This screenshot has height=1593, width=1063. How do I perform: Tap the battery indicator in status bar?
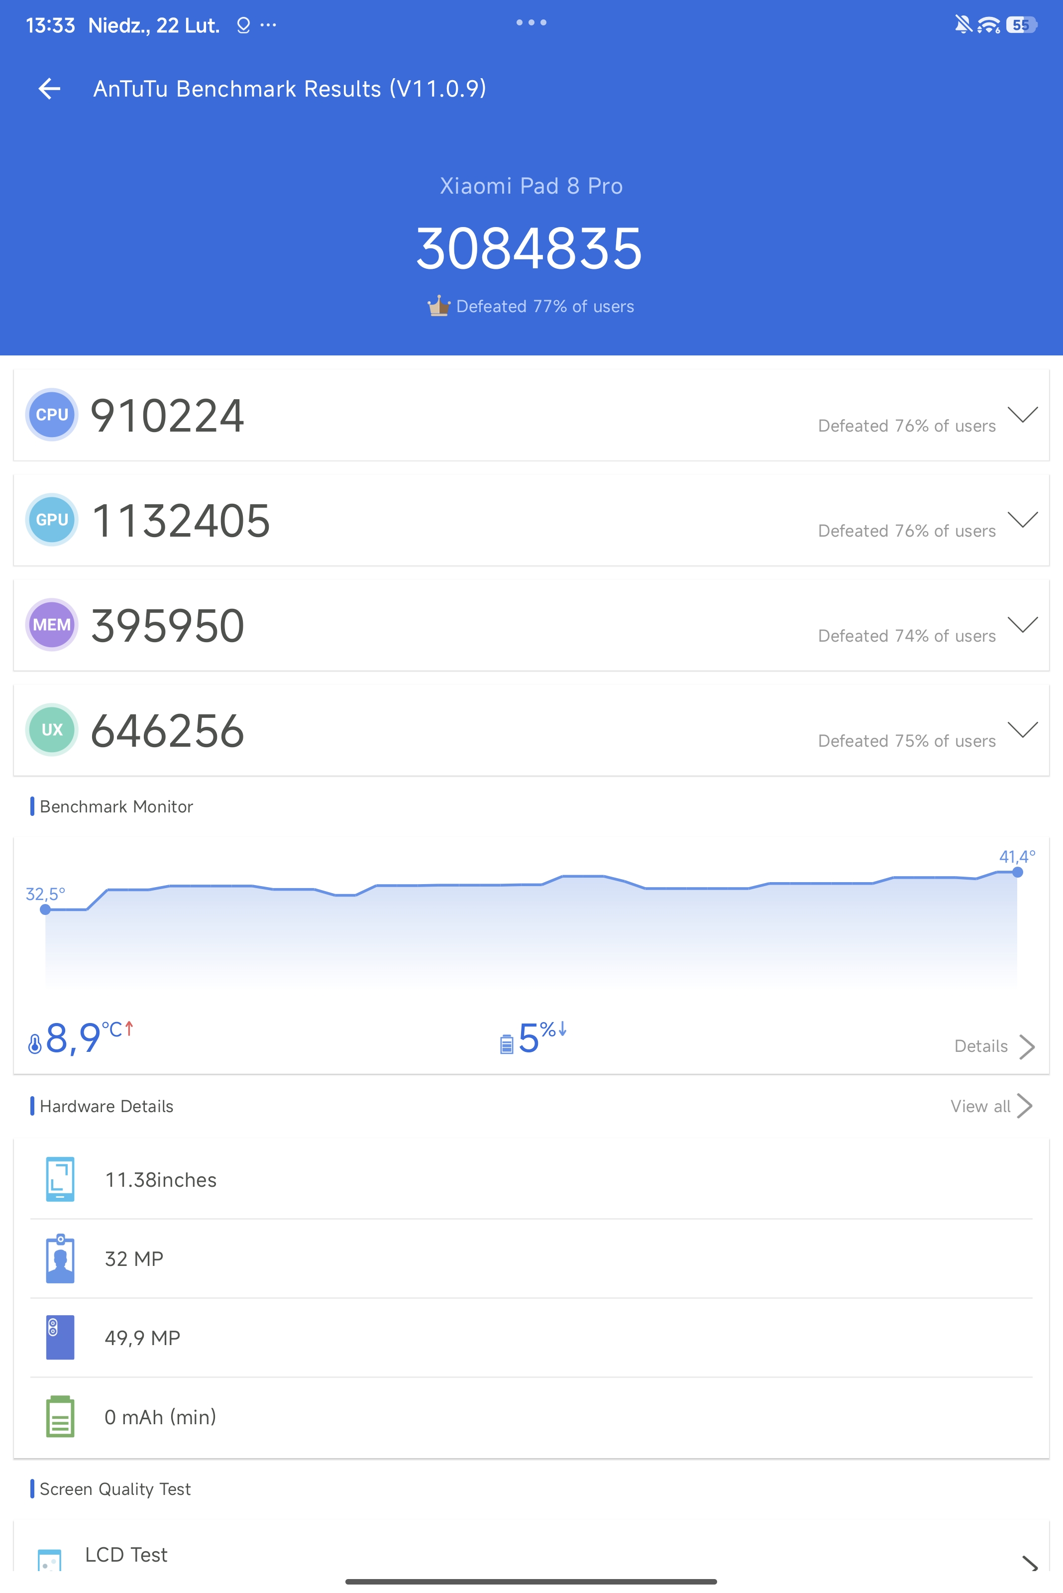coord(1021,25)
